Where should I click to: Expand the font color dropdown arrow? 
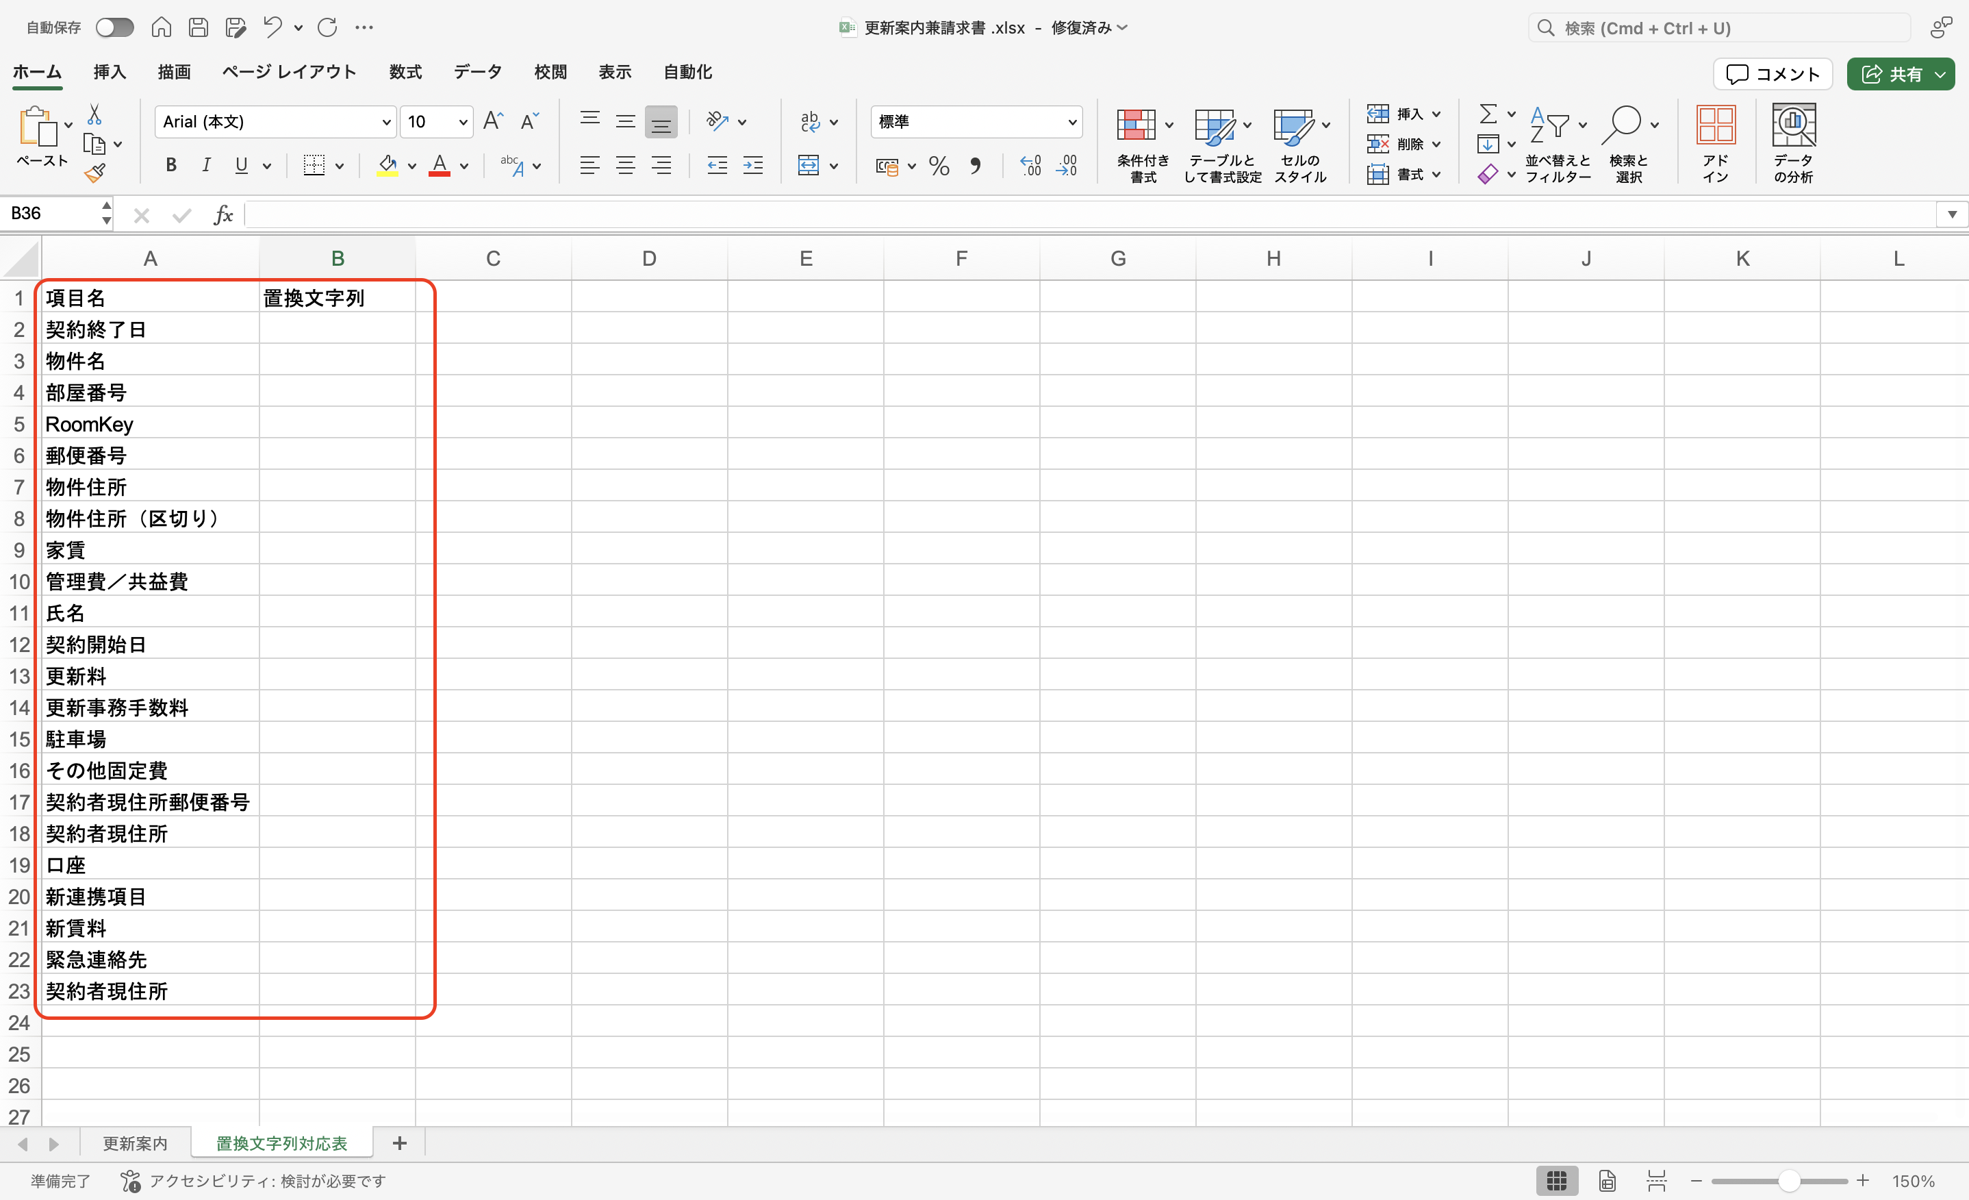pyautogui.click(x=463, y=166)
